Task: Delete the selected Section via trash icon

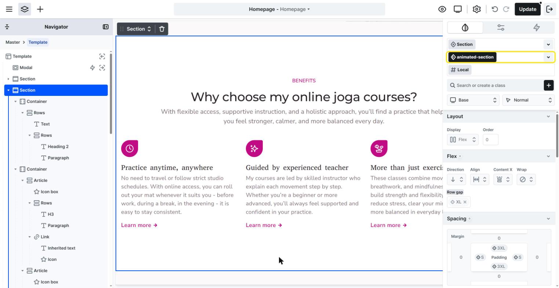Action: [162, 29]
